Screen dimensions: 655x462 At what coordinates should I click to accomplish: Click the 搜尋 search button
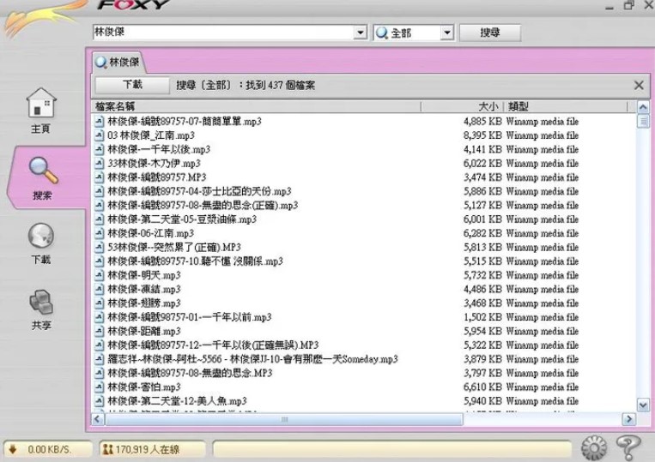point(490,33)
